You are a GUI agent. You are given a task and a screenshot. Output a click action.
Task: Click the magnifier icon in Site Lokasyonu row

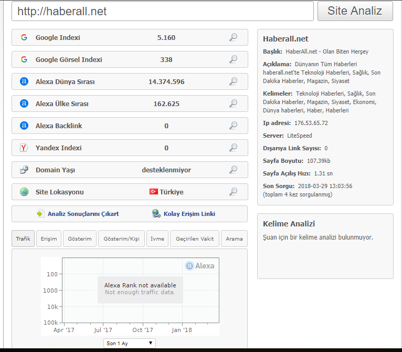pyautogui.click(x=233, y=192)
